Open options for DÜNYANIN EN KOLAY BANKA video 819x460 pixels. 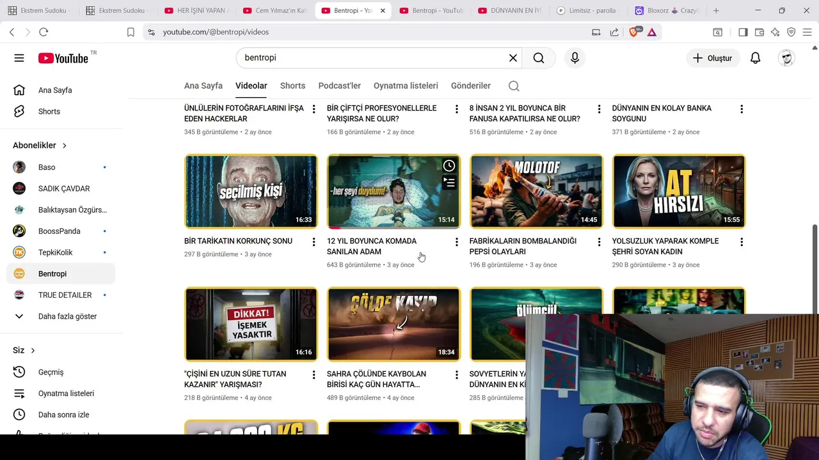pyautogui.click(x=742, y=109)
